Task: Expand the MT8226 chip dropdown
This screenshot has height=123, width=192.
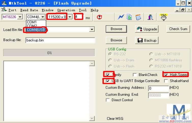Action: [20, 17]
